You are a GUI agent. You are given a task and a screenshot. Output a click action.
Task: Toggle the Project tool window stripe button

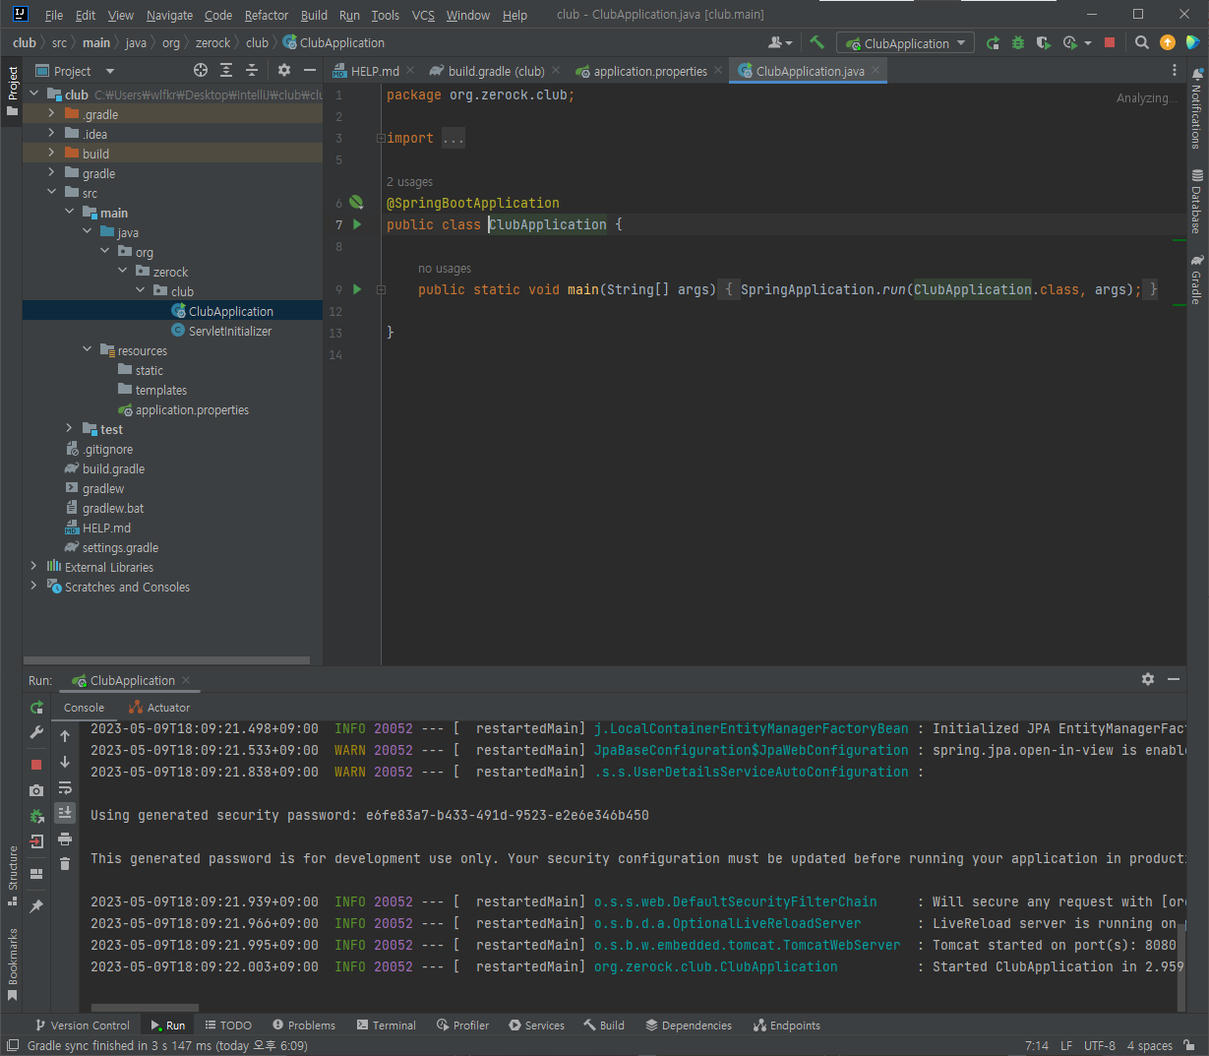tap(12, 91)
